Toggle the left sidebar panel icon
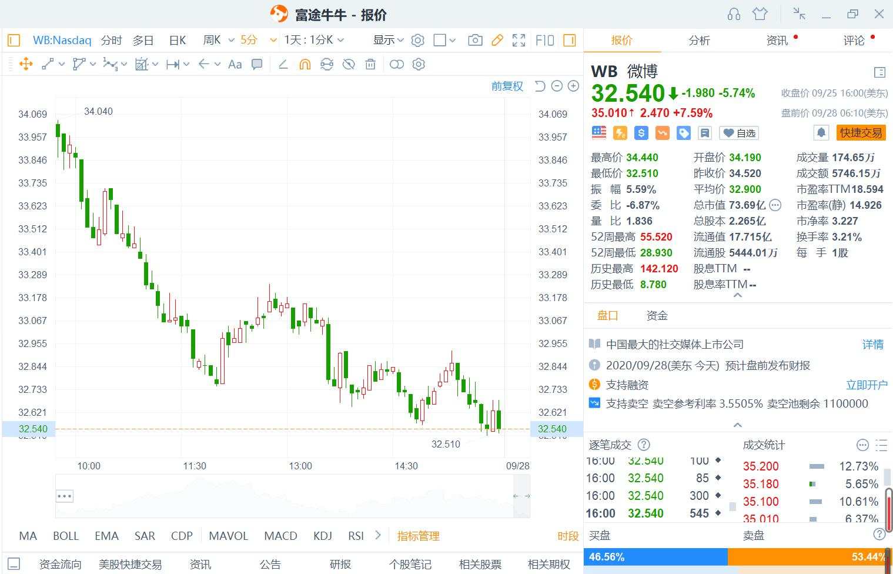 pos(14,40)
